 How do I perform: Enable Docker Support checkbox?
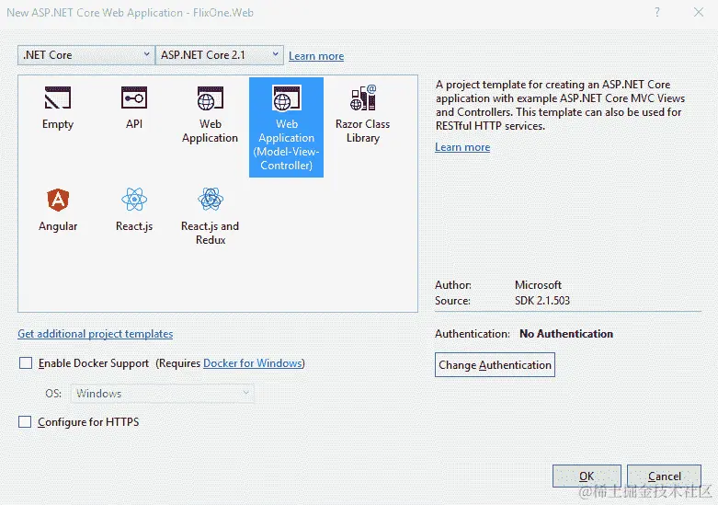[26, 363]
